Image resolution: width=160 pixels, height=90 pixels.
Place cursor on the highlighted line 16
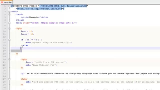click(x=85, y=48)
